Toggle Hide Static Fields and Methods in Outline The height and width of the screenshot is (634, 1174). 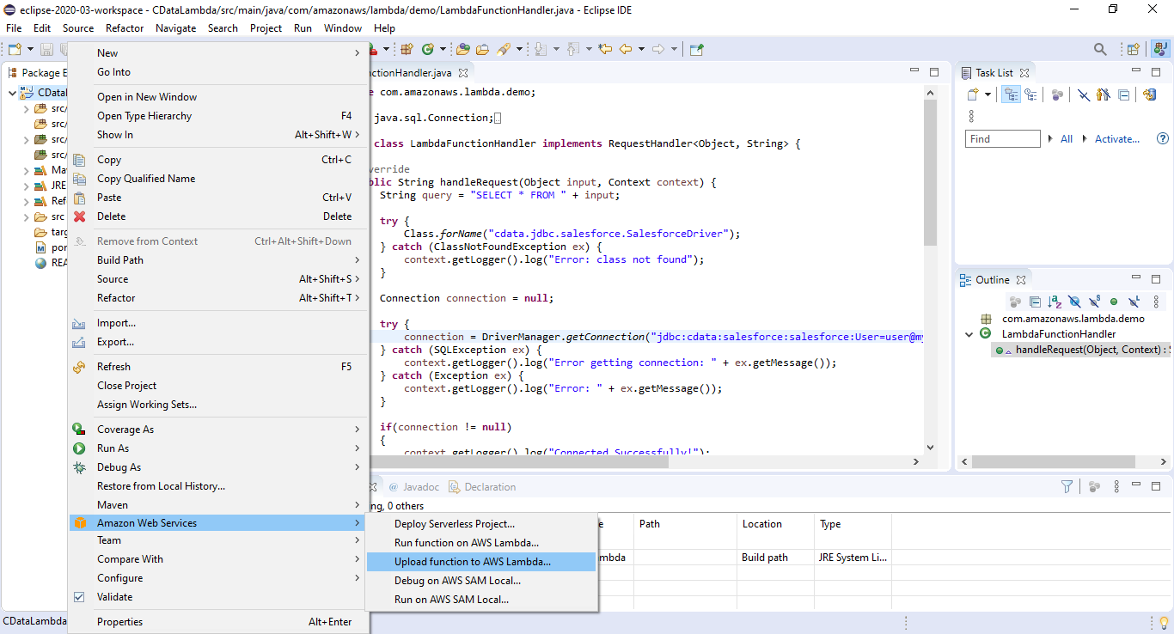[x=1094, y=302]
